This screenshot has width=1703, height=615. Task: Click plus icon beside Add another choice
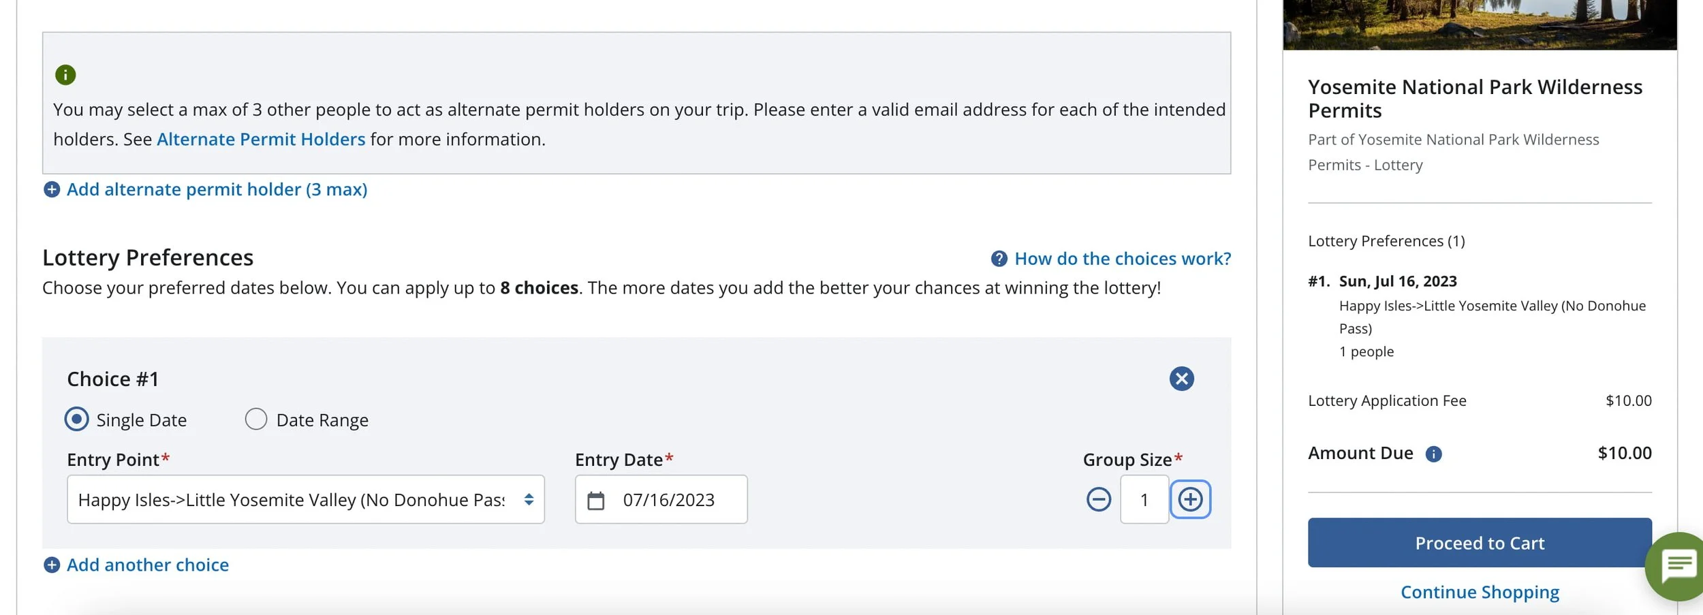pyautogui.click(x=52, y=565)
